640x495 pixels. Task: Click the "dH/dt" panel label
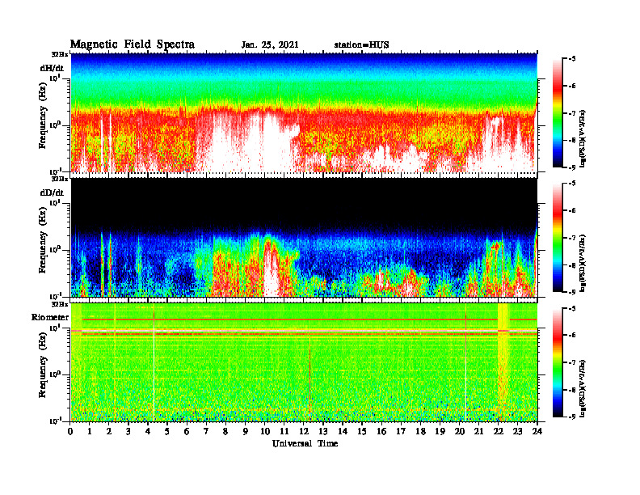(52, 68)
